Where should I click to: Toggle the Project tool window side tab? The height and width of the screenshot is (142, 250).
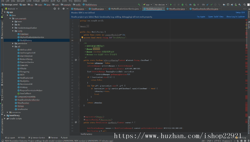2,11
